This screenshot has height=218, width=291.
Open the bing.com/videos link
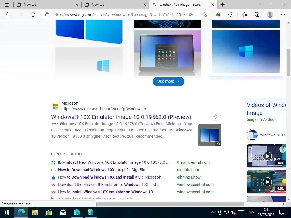[261, 120]
